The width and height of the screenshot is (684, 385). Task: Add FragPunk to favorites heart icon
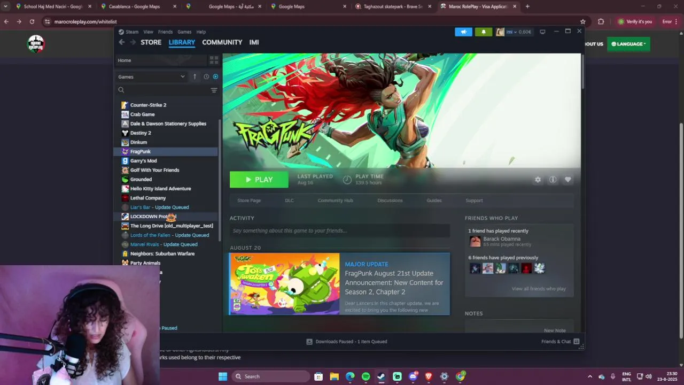(x=568, y=180)
